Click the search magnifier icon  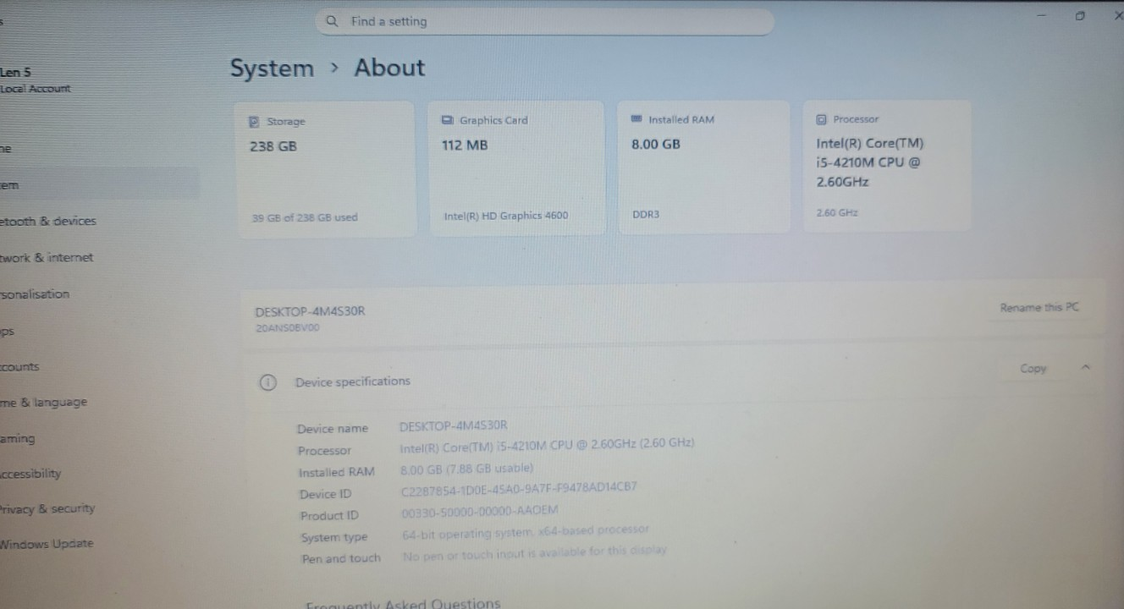332,20
